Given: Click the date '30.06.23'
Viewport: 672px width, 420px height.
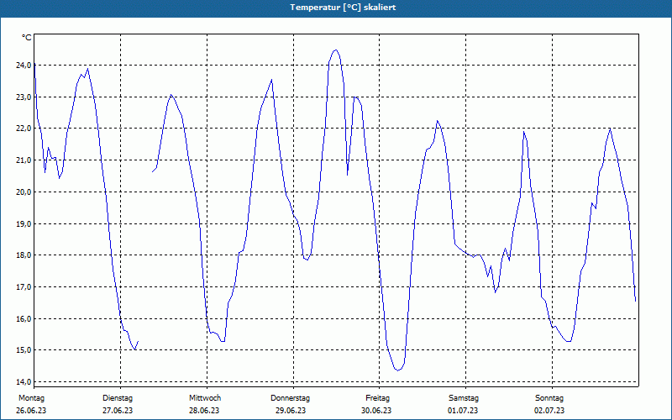Looking at the screenshot, I should click(376, 411).
